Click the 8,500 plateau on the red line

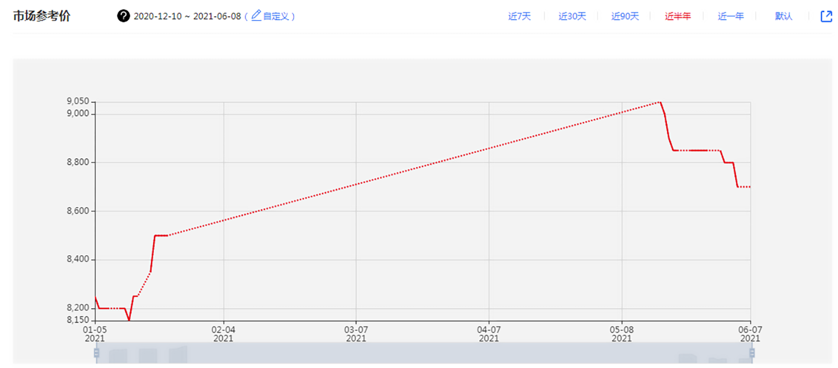click(161, 235)
